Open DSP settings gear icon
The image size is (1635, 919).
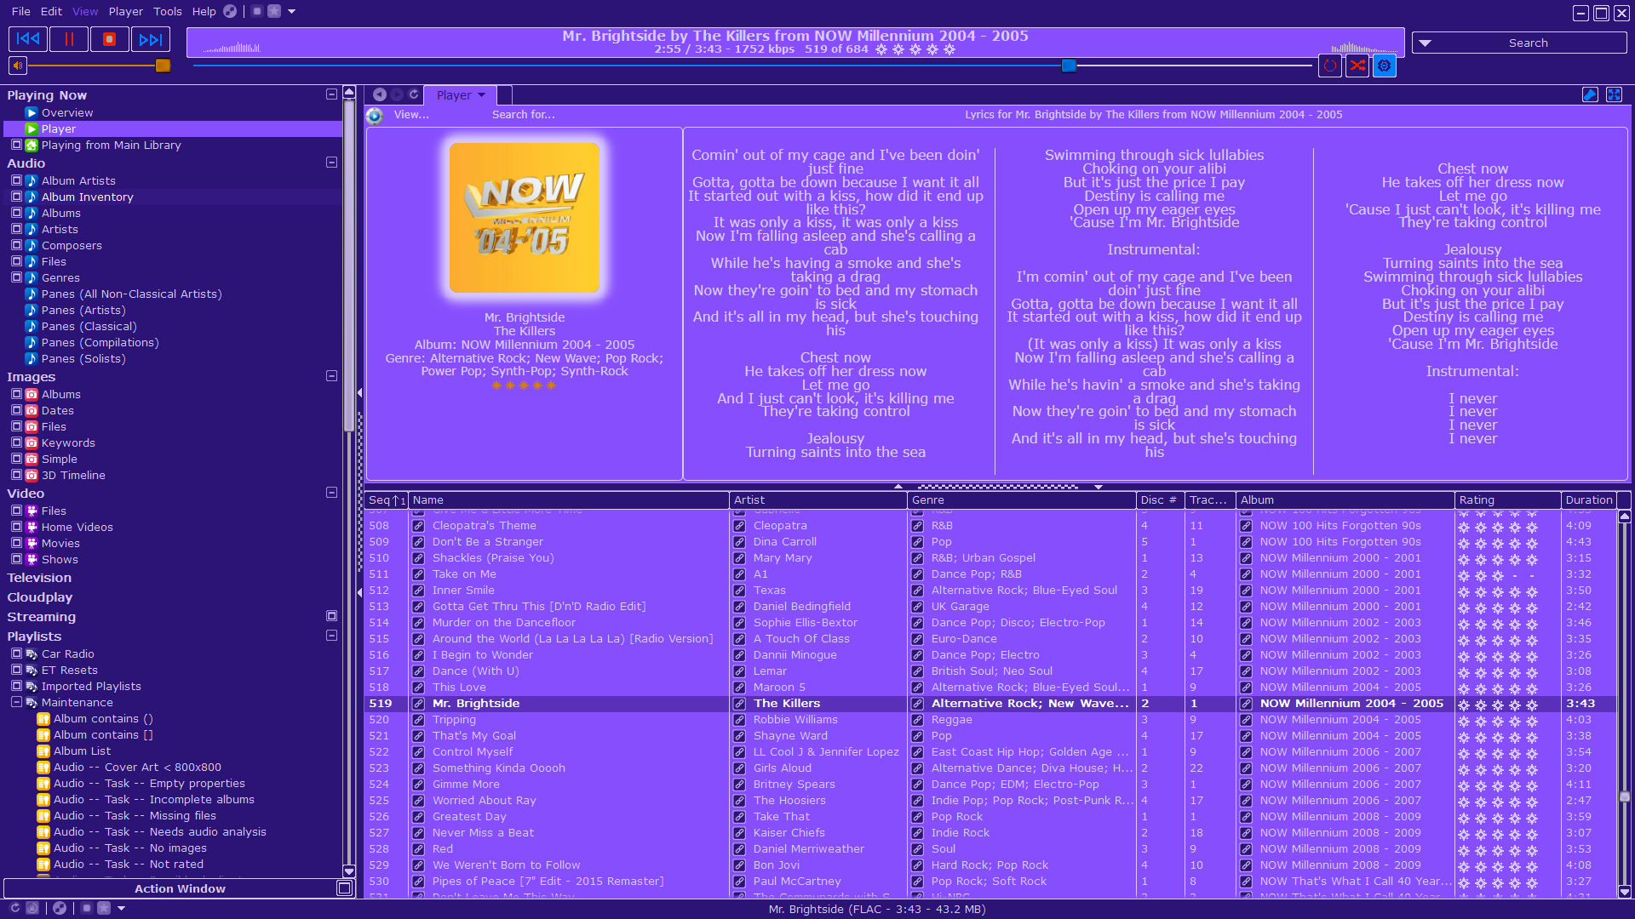point(1385,66)
